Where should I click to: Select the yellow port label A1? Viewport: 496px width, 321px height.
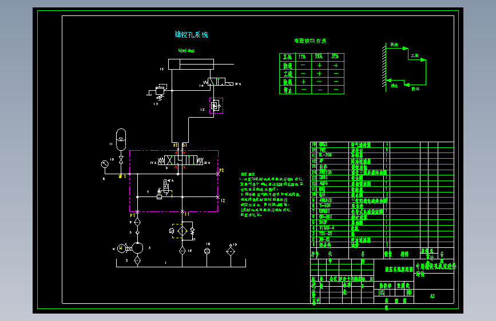tap(175, 145)
